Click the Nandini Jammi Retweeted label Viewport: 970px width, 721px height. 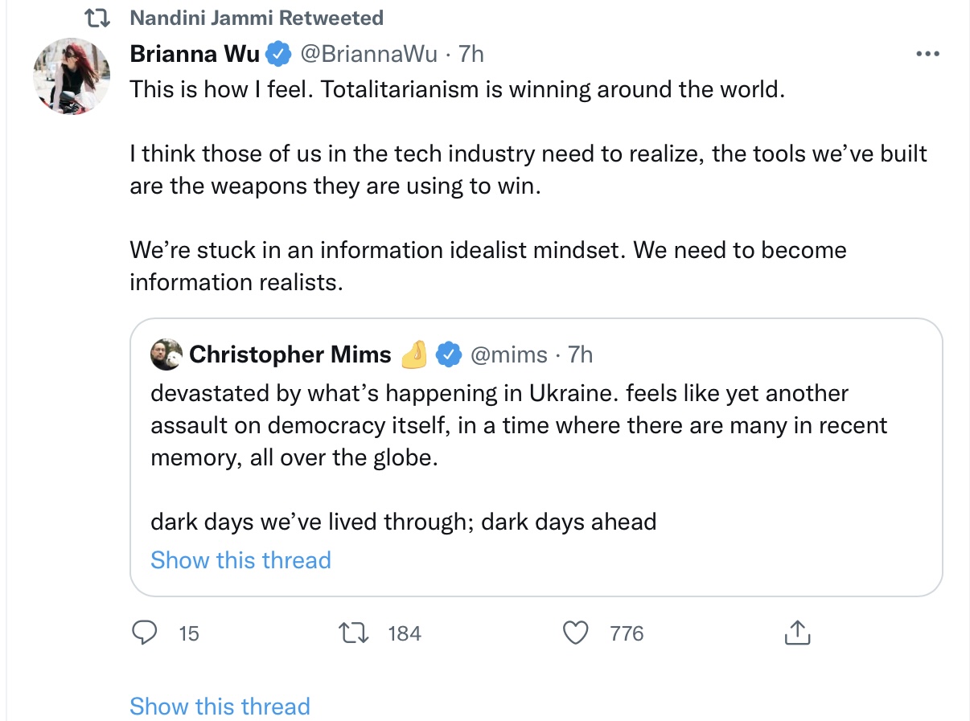257,17
